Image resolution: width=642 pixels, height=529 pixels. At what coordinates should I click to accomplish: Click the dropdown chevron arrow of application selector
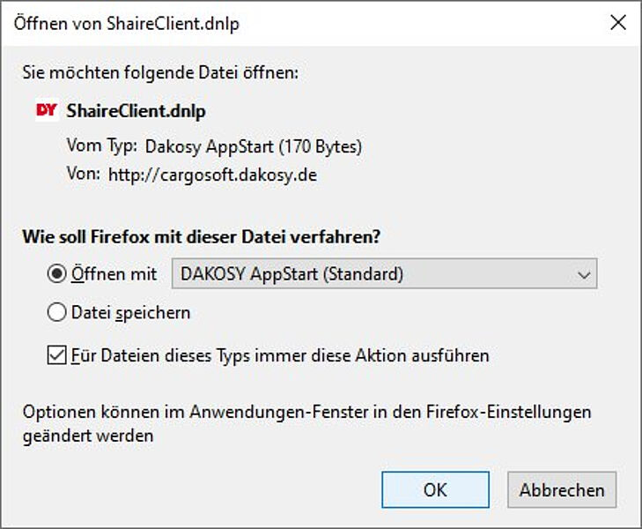pos(583,275)
